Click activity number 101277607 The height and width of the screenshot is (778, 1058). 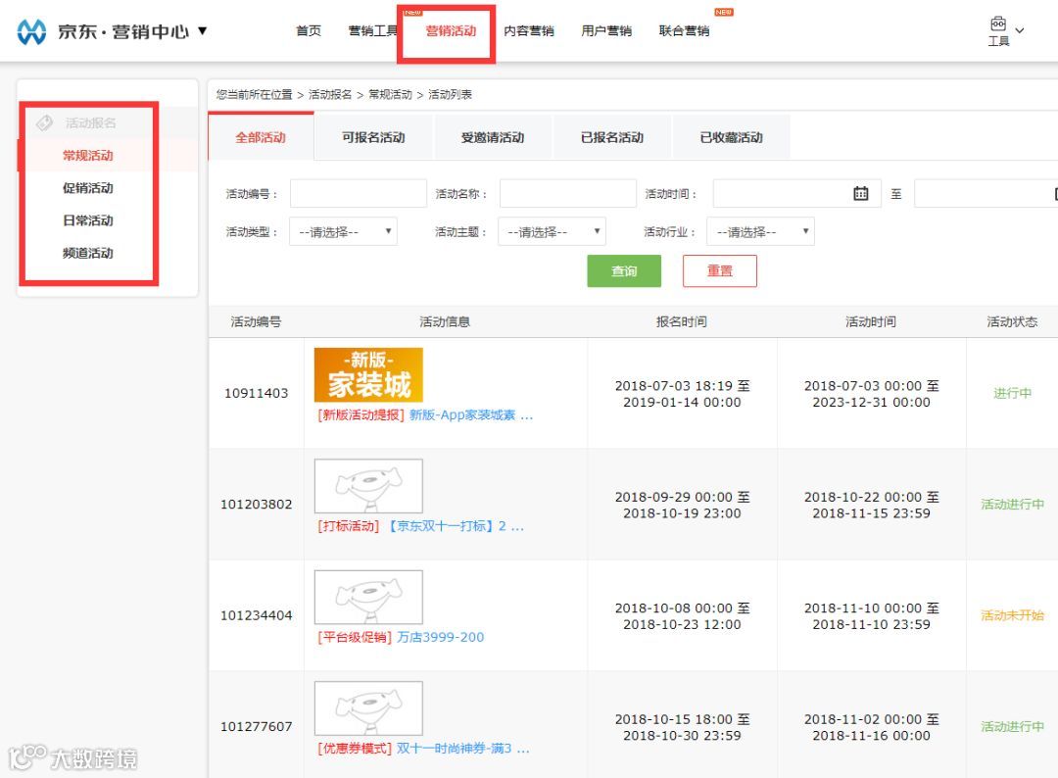(256, 726)
